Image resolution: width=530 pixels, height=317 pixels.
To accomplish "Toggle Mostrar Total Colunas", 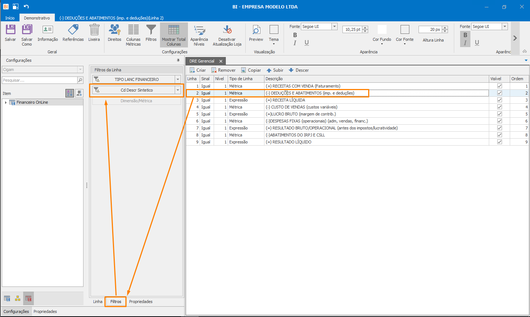I will tap(174, 35).
